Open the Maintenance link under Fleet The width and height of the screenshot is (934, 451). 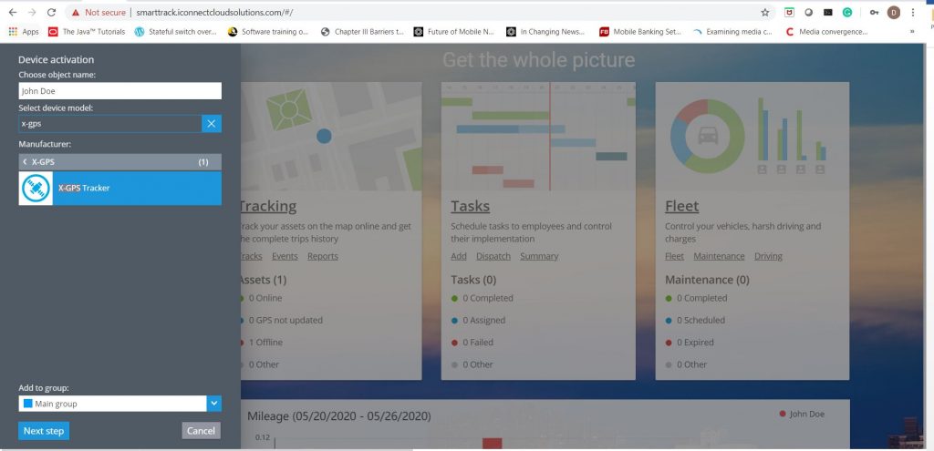click(x=719, y=256)
